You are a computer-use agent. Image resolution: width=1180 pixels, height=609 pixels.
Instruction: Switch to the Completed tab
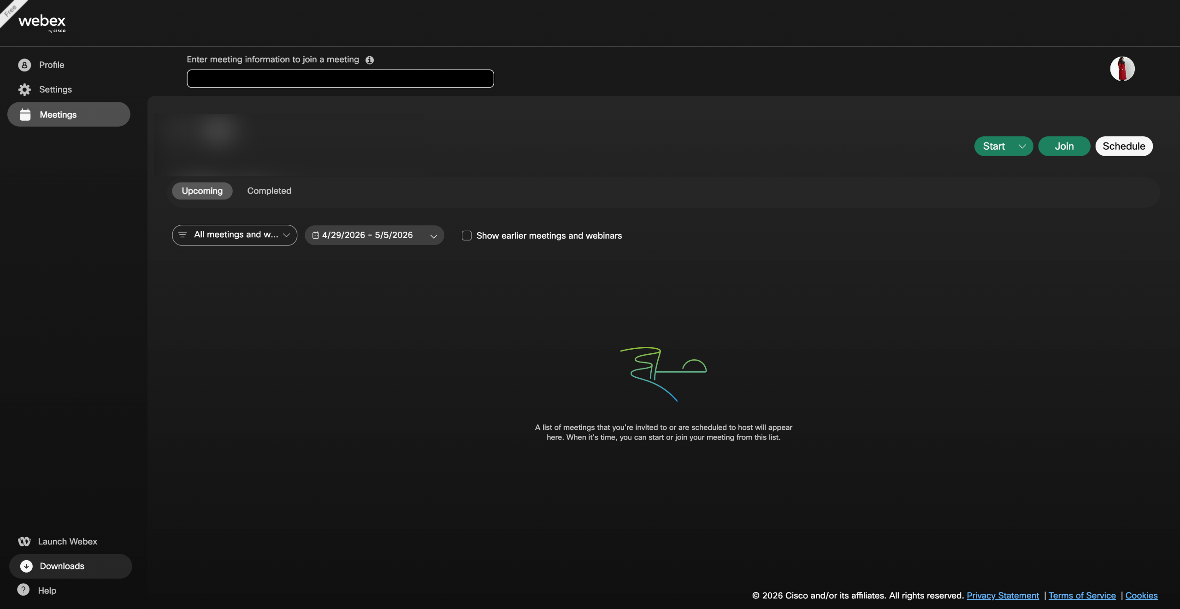click(269, 191)
